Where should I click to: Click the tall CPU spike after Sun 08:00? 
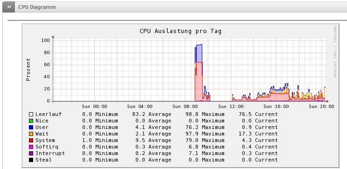198,73
